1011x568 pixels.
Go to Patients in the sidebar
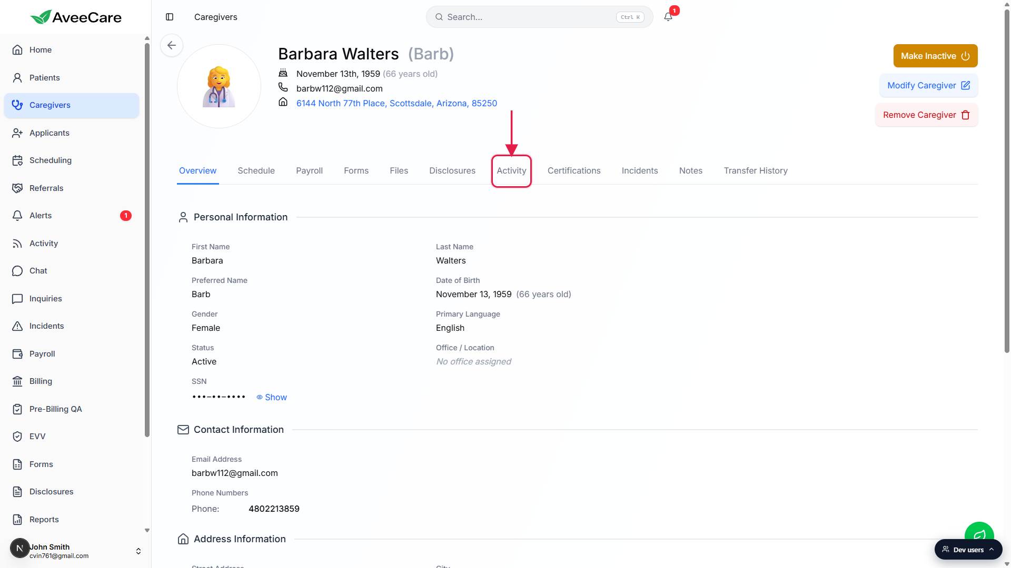tap(72, 78)
